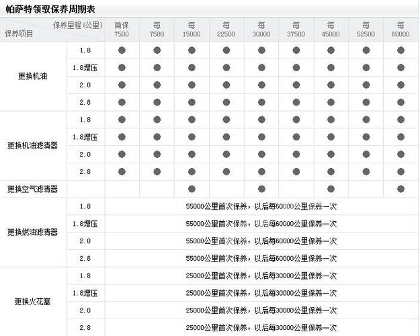Click 1.8增压 label under 更换燃油滤清器
This screenshot has height=336, width=420.
(85, 224)
